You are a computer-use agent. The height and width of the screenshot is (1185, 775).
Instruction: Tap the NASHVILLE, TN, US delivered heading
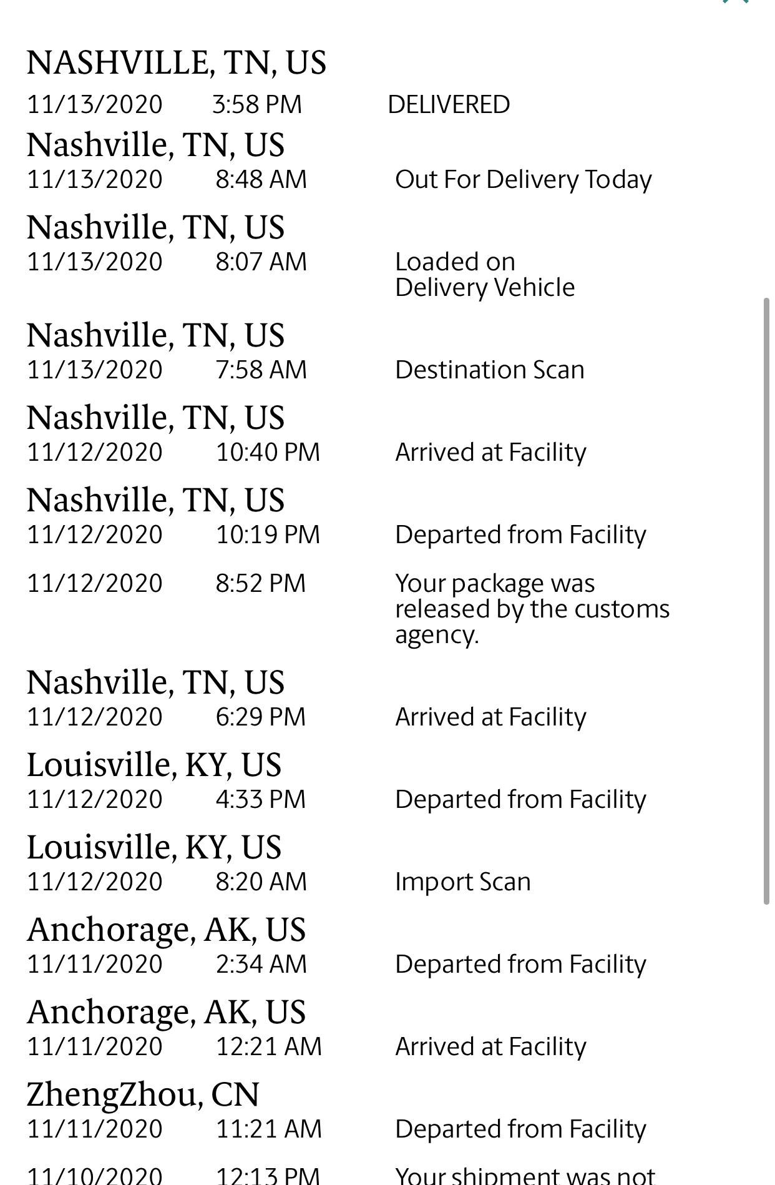(177, 62)
